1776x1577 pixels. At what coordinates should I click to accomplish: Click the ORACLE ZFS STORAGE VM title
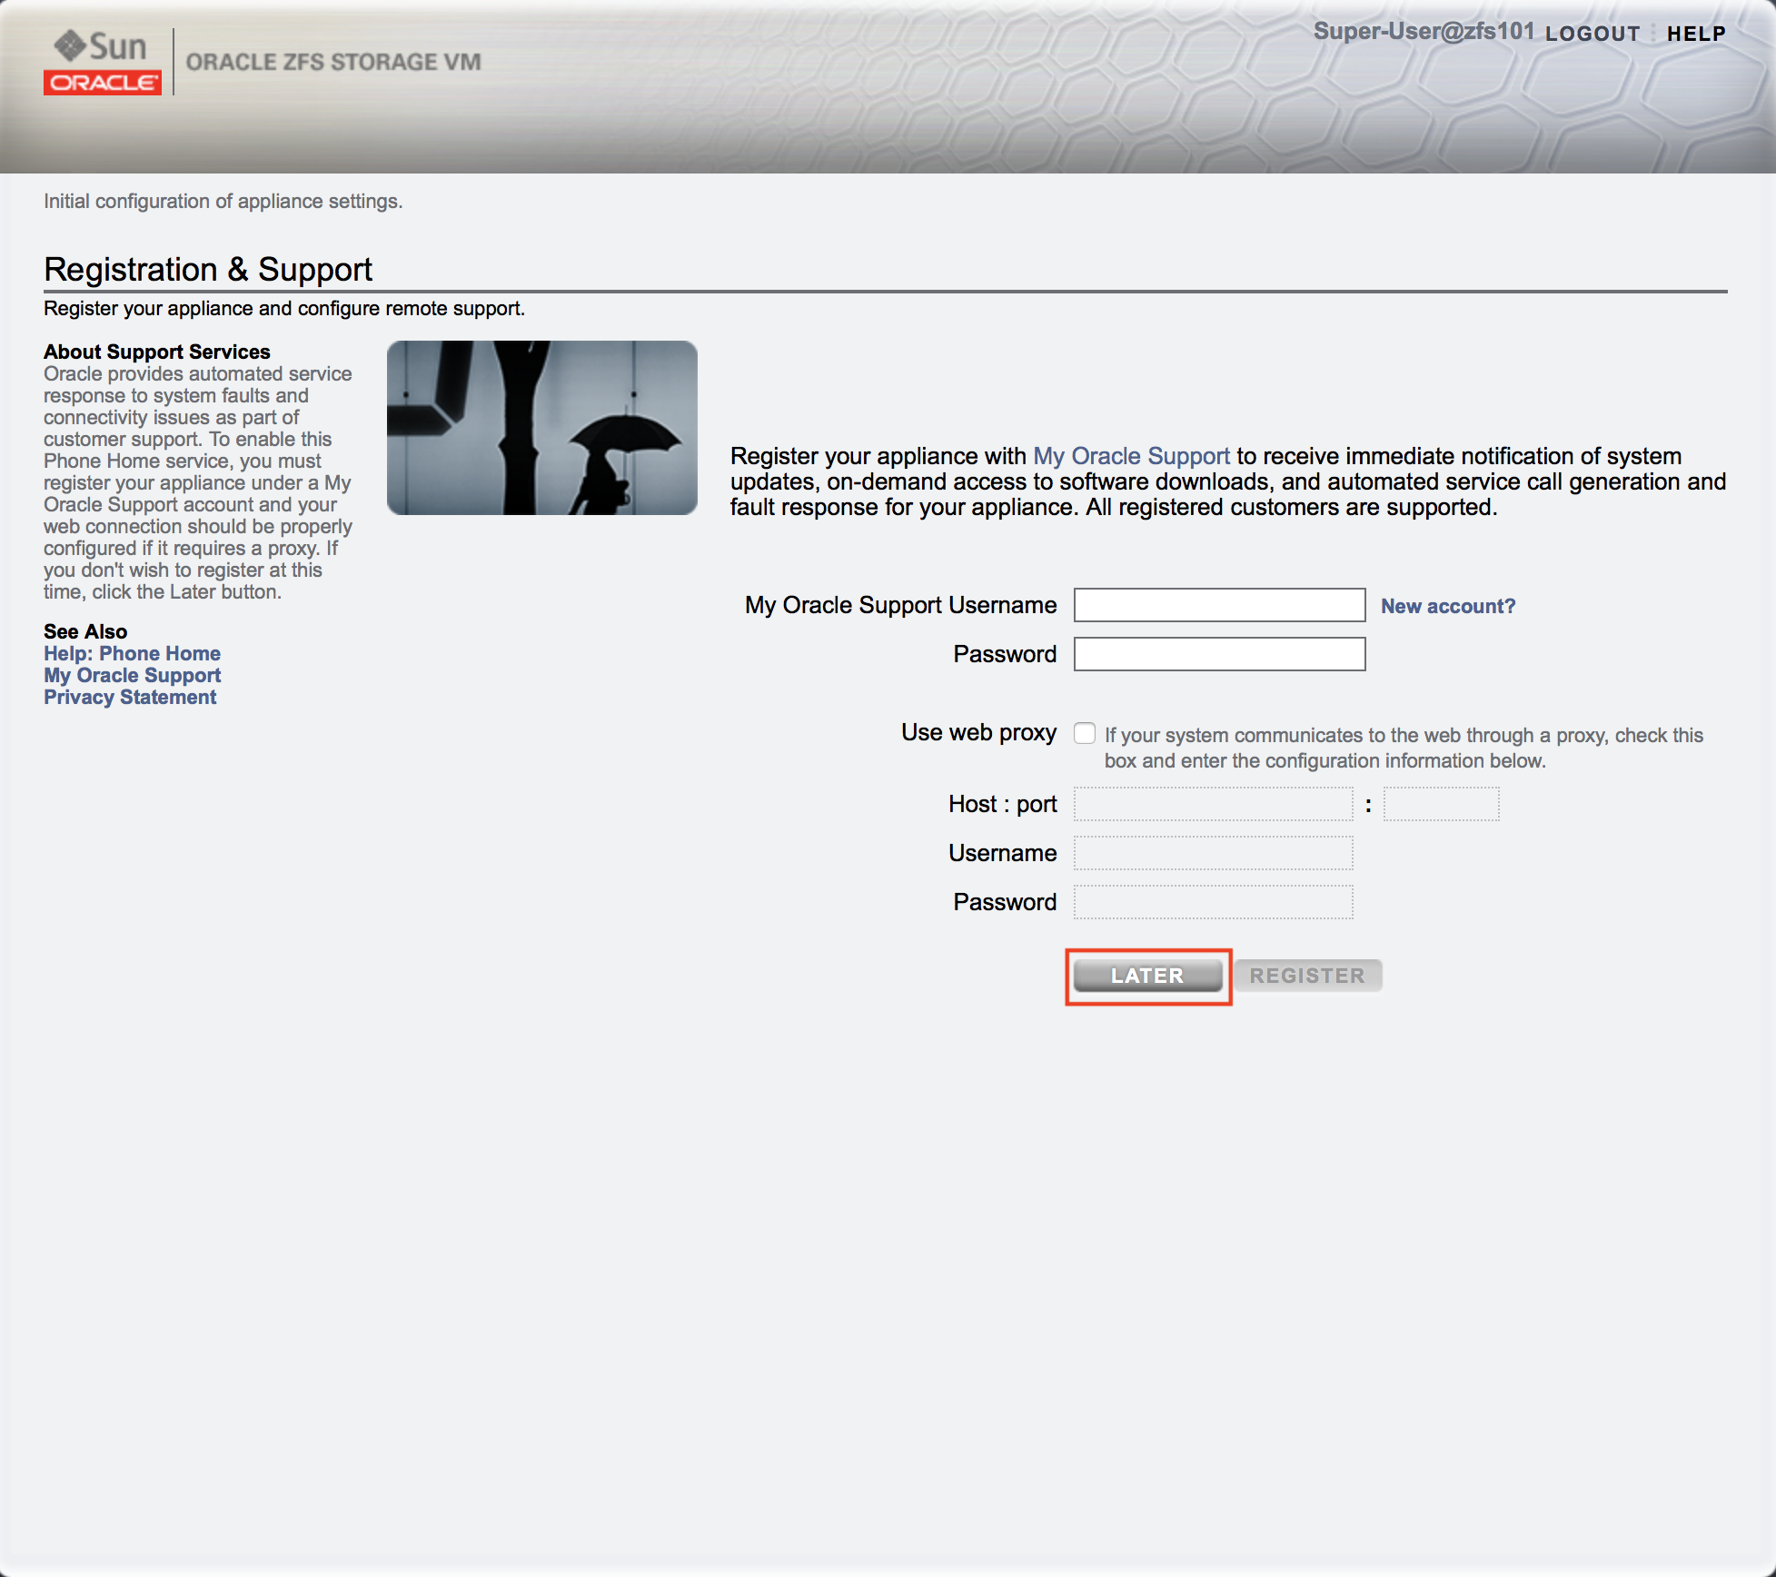pos(333,62)
